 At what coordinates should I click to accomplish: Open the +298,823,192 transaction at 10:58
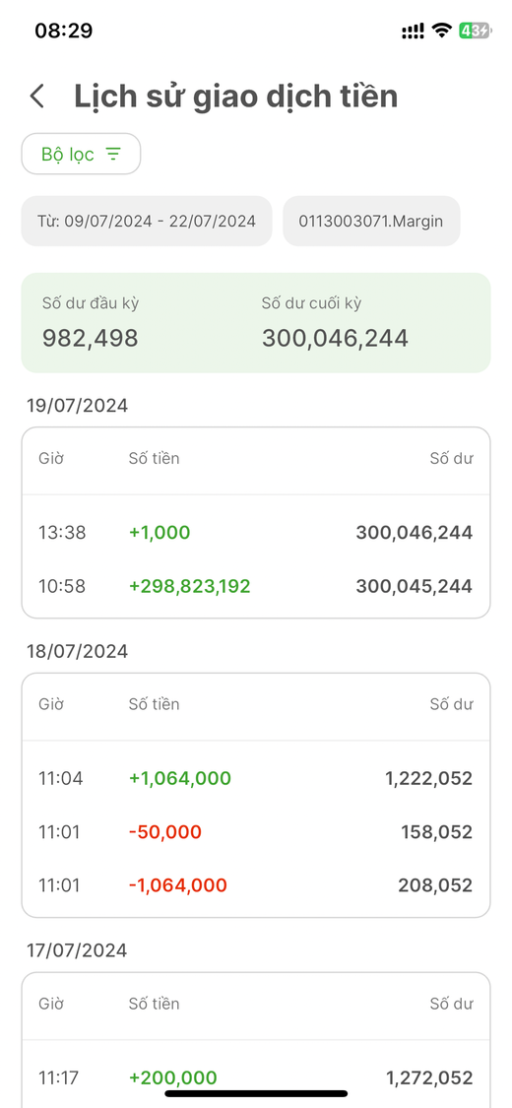tap(256, 586)
